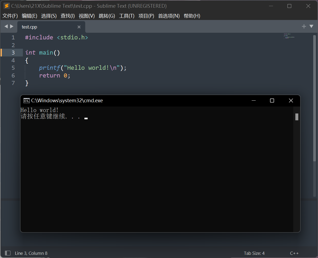Minimize the Sublime Text window
The image size is (318, 258).
point(271,6)
